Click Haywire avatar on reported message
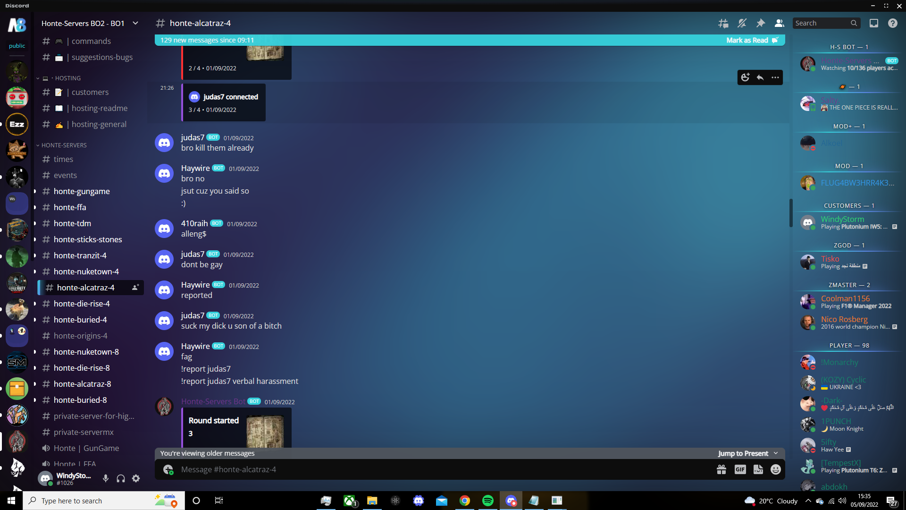This screenshot has height=510, width=906. coord(164,290)
